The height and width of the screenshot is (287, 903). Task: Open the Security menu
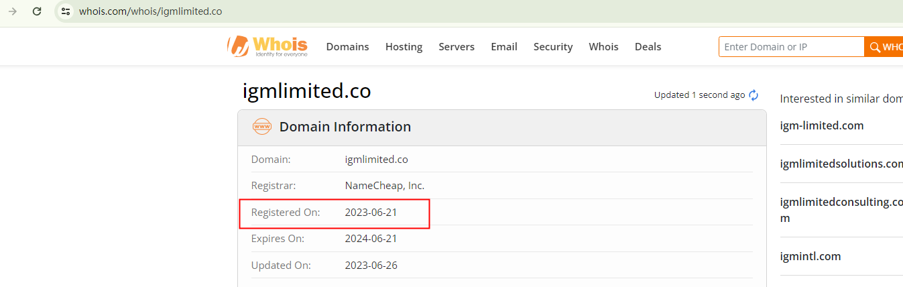(x=552, y=47)
